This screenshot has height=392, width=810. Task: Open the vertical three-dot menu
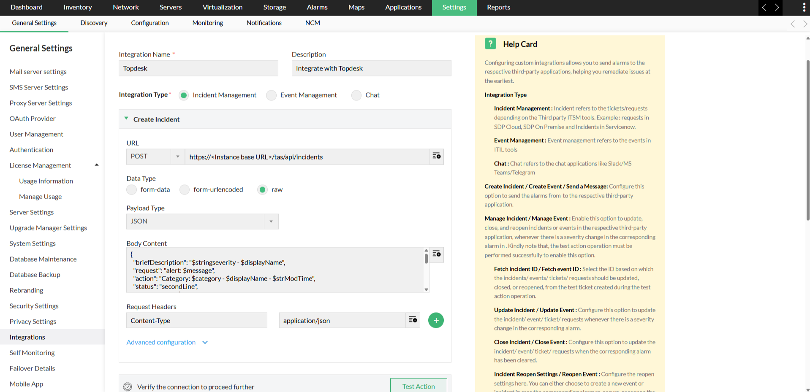click(x=804, y=7)
